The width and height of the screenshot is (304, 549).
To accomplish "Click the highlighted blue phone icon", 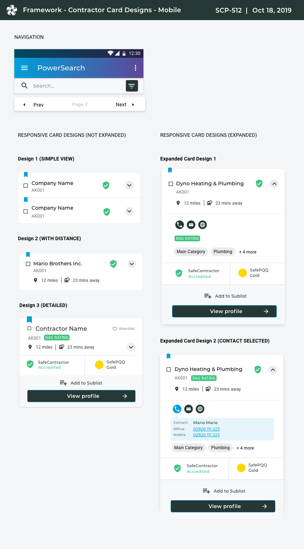I will pos(177,409).
